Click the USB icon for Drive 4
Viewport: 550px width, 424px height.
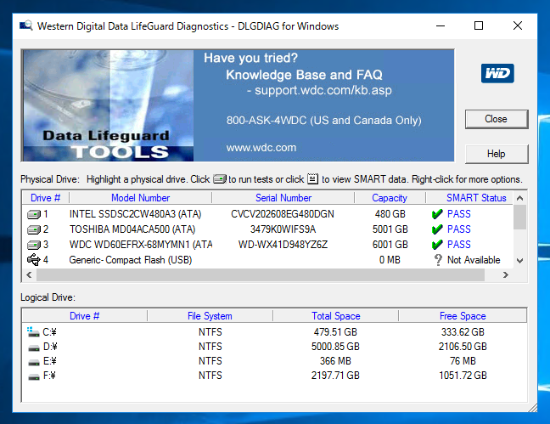34,260
